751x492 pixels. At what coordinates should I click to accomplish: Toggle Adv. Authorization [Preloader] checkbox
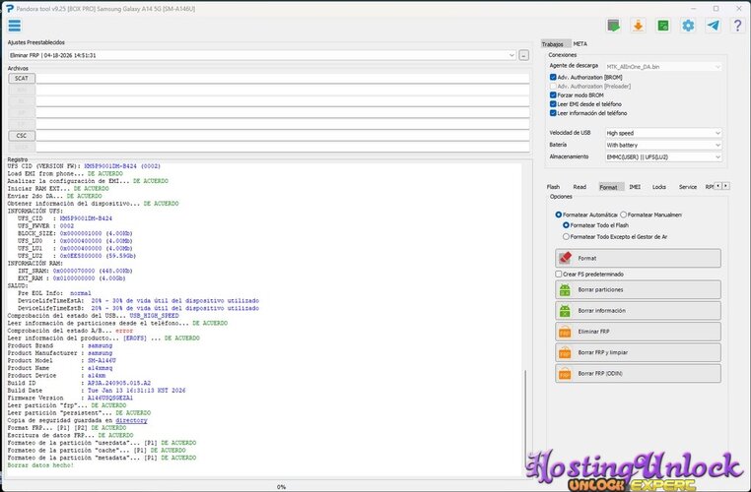[553, 86]
